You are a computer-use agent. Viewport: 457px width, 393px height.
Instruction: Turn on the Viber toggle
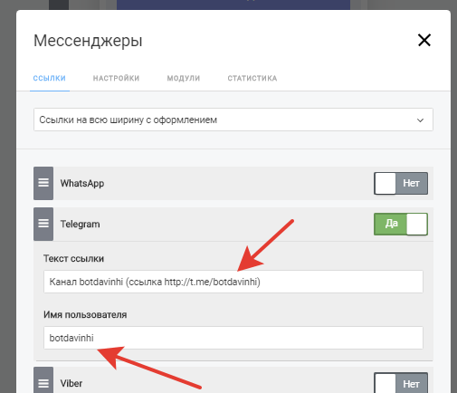pyautogui.click(x=401, y=383)
